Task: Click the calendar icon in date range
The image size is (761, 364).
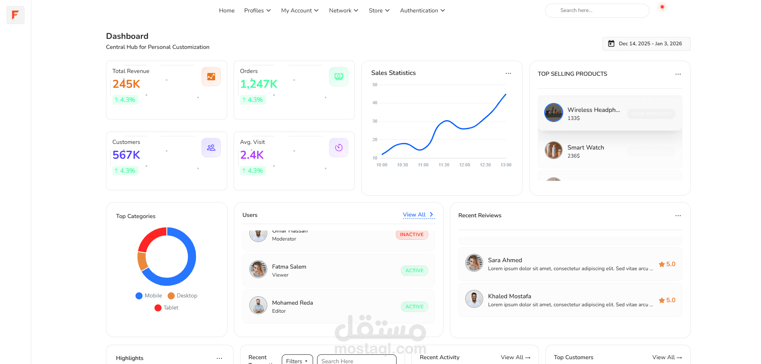Action: tap(611, 44)
